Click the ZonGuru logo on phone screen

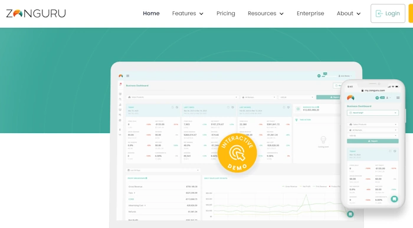coord(350,98)
